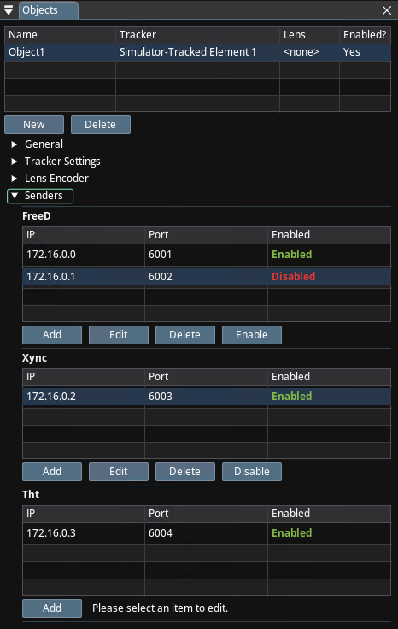Screen dimensions: 398x629
Task: Enable the selected FreeD sender
Action: coord(252,335)
